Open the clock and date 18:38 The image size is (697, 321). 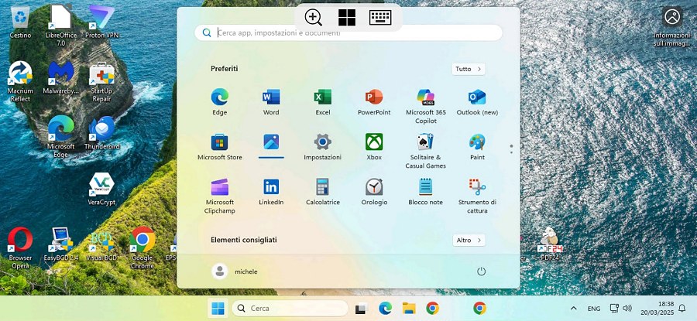[657, 308]
